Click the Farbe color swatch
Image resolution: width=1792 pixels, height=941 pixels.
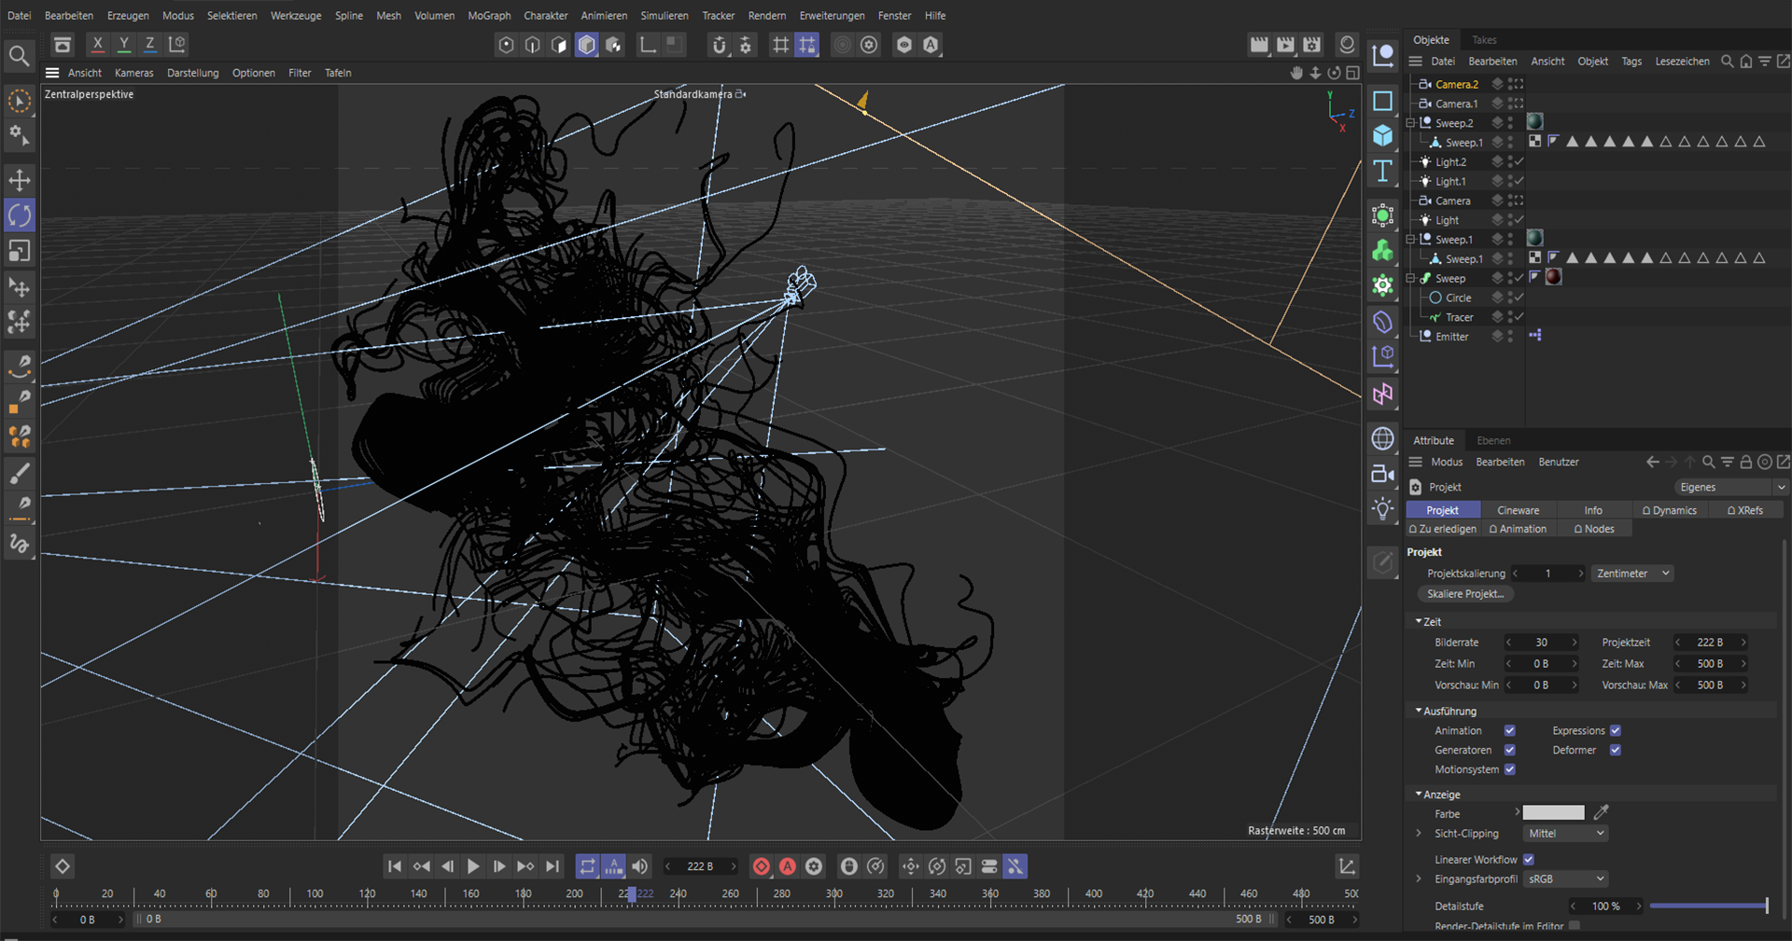tap(1554, 812)
